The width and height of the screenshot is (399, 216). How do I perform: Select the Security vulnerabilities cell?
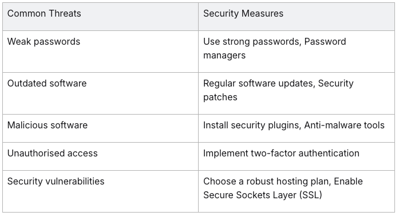(101, 191)
